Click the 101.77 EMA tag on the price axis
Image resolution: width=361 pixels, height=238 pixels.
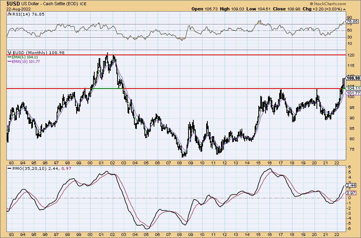click(353, 93)
